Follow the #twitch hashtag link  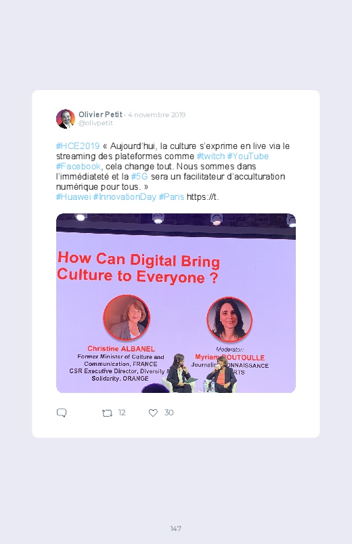coord(211,156)
